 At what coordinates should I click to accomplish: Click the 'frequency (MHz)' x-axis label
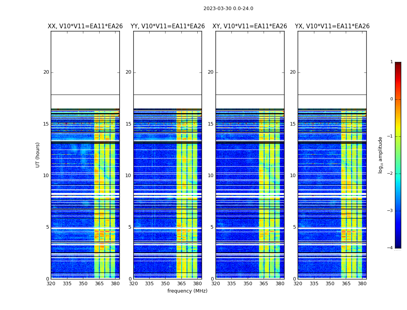[187, 291]
